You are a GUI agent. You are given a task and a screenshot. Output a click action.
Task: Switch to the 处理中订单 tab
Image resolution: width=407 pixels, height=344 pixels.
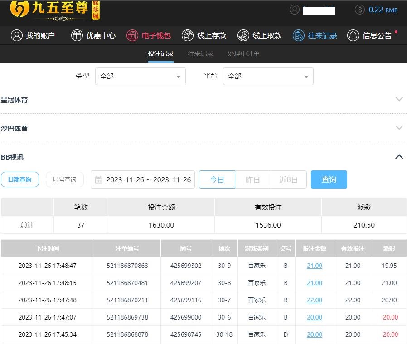tap(243, 53)
